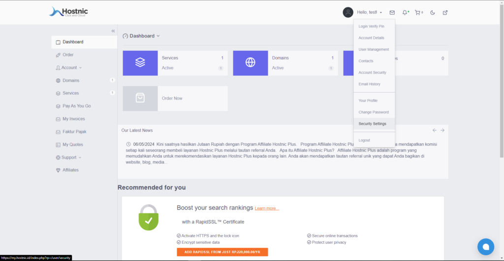Viewport: 504px width, 261px height.
Task: Click the Hostnic logo
Action: 68,12
